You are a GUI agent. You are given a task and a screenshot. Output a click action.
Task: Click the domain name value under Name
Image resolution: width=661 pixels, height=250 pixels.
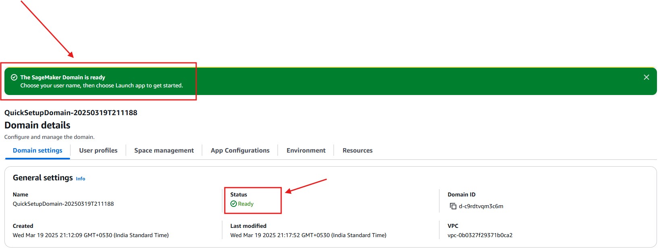click(63, 204)
